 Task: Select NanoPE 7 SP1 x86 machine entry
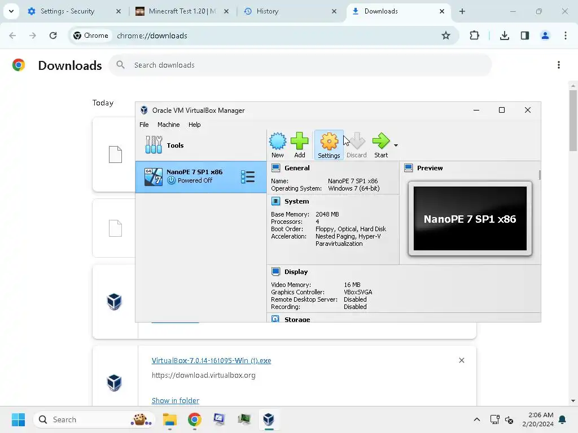pos(201,176)
